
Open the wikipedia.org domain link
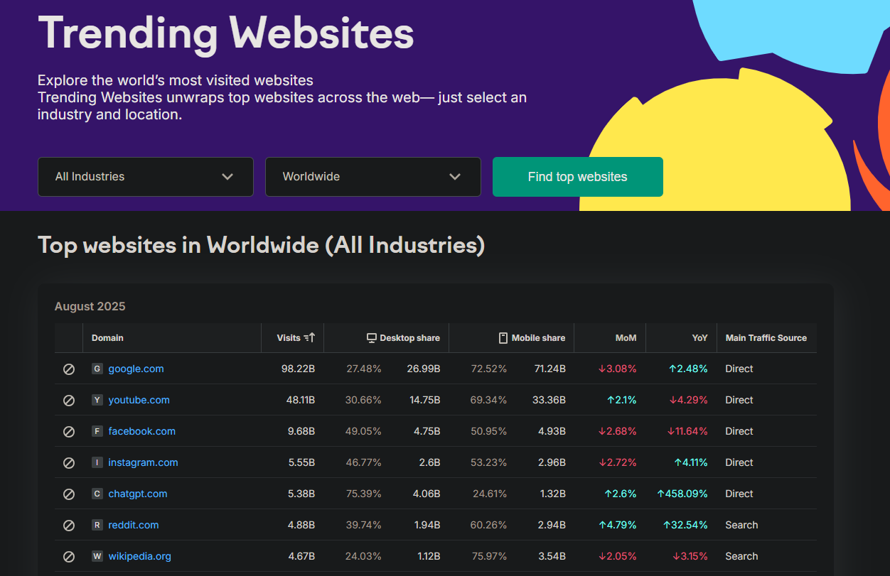[139, 557]
